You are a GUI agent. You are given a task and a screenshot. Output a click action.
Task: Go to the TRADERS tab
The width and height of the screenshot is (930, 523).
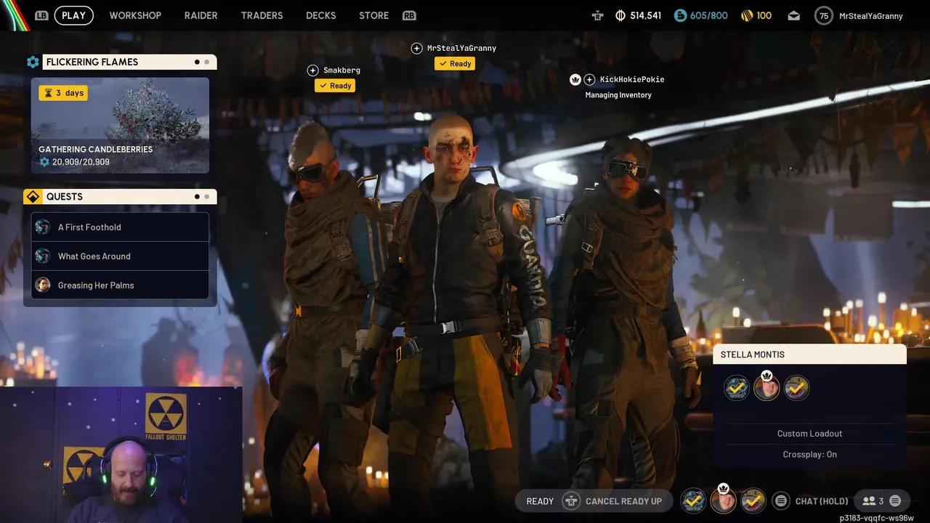[262, 15]
